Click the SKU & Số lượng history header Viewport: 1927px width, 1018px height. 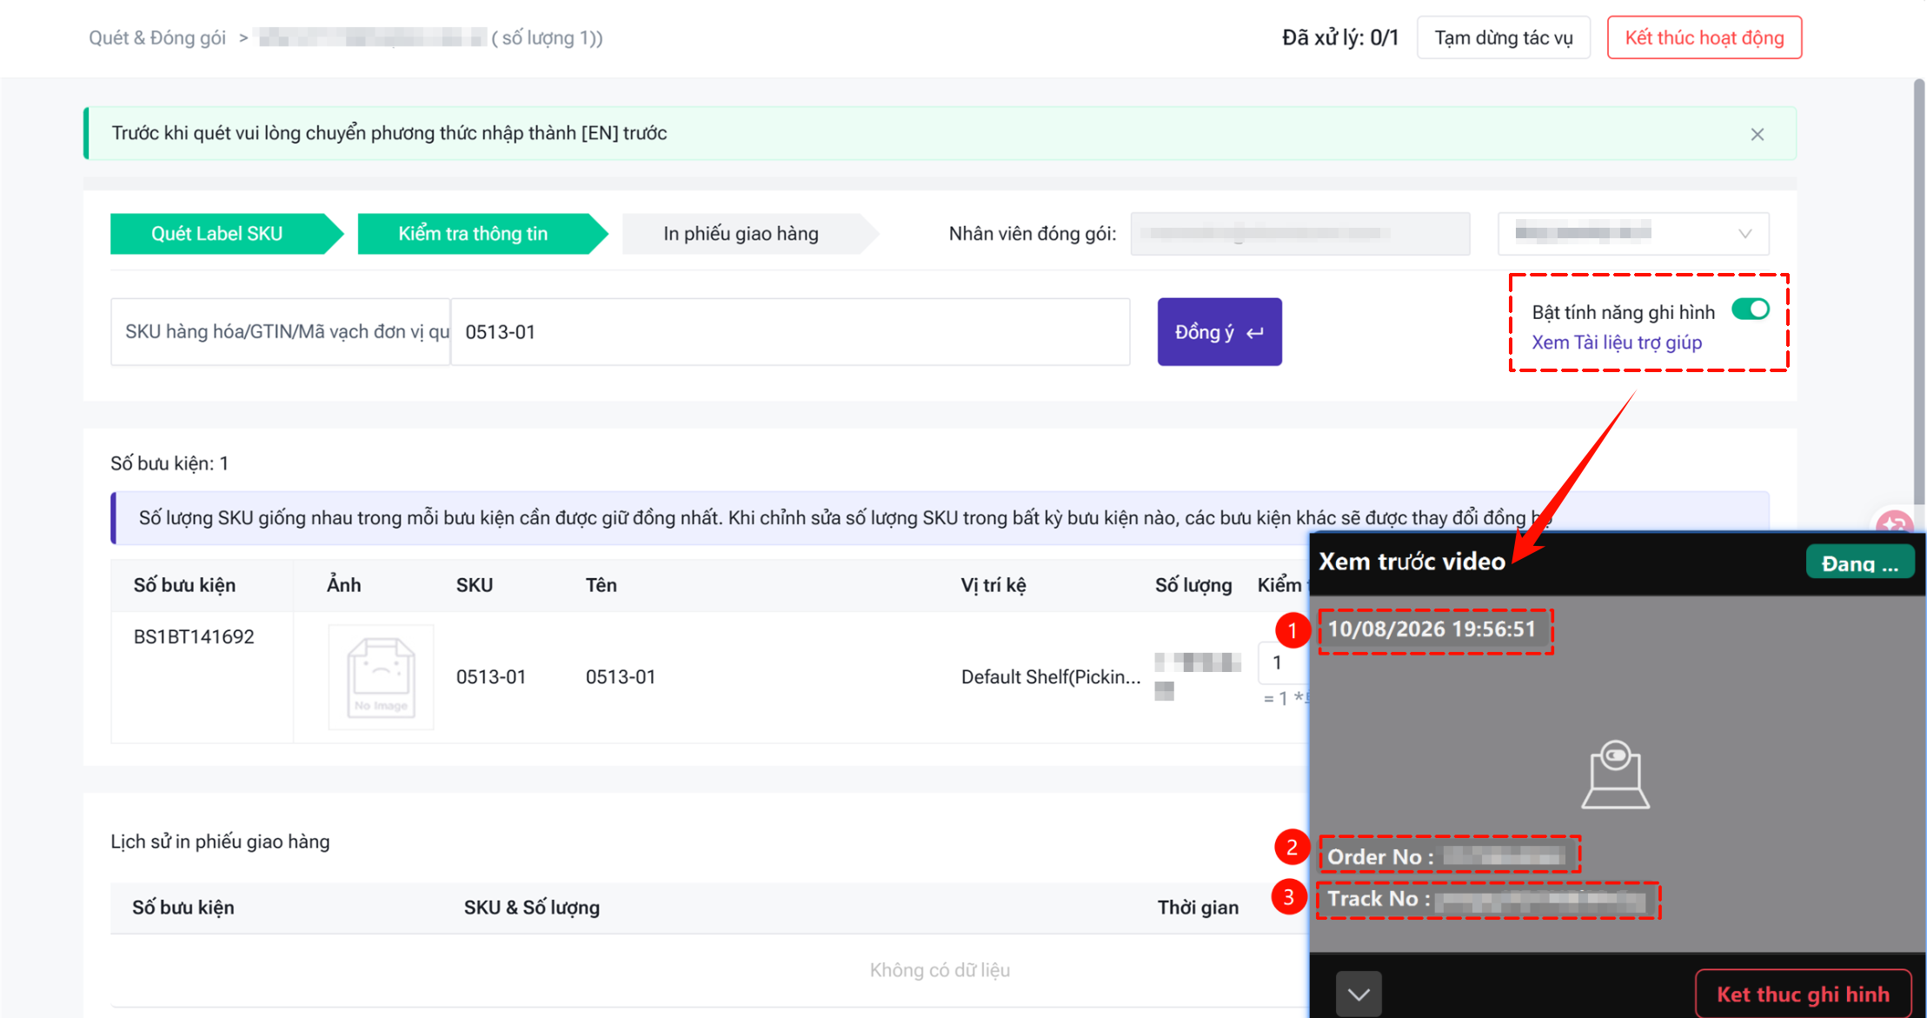point(532,908)
